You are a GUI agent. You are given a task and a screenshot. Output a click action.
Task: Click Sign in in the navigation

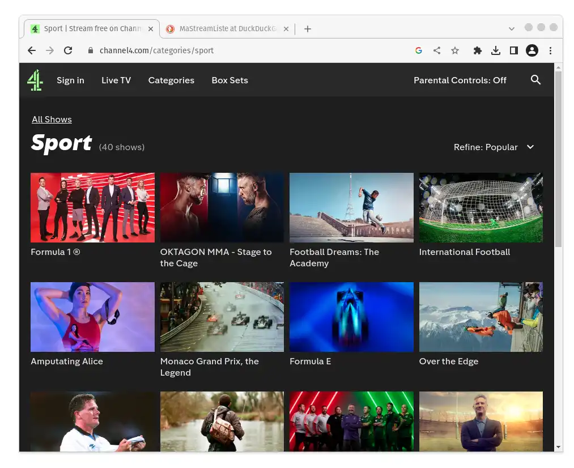click(x=70, y=80)
